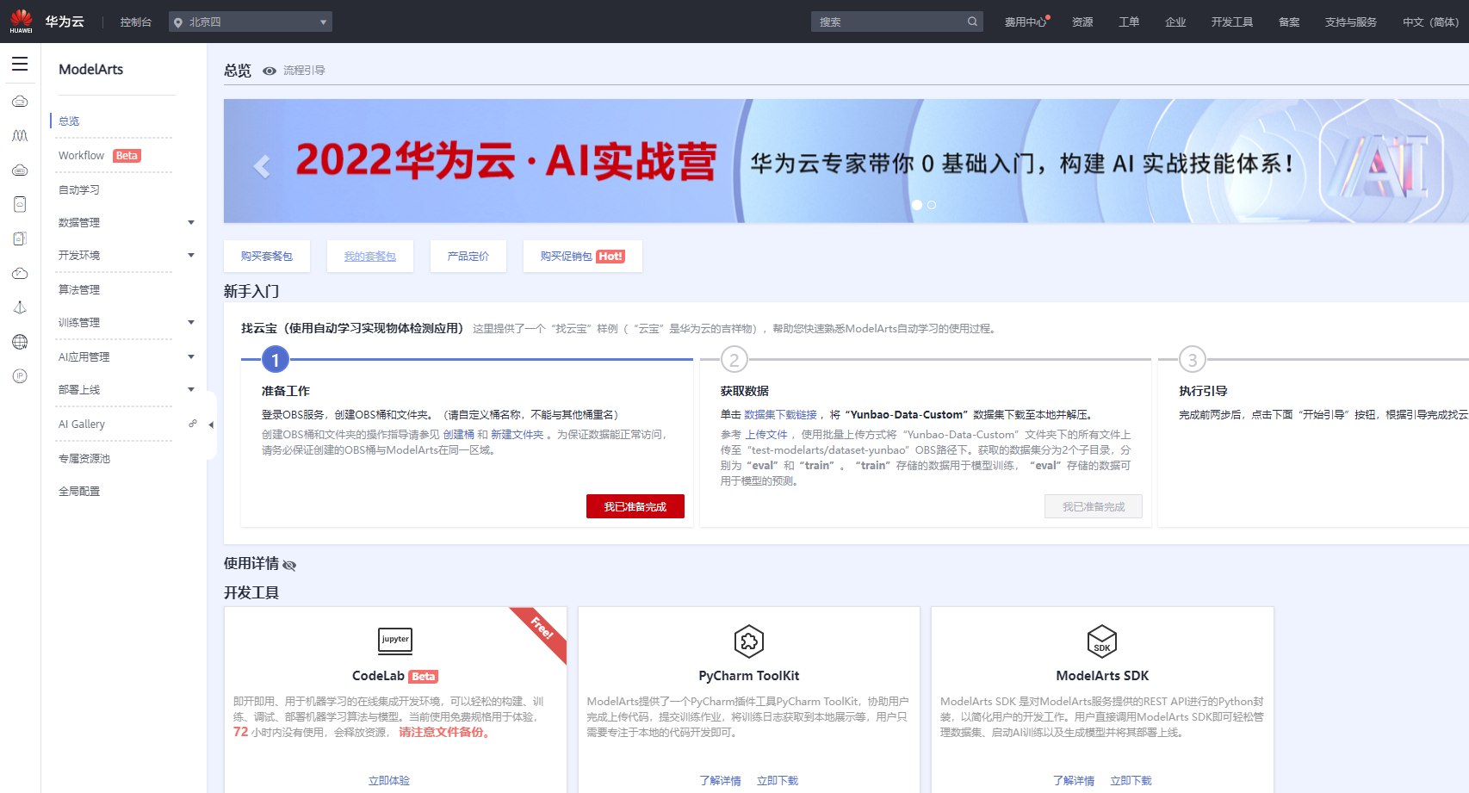Click 立即体验 on the CodeLab card

point(389,781)
